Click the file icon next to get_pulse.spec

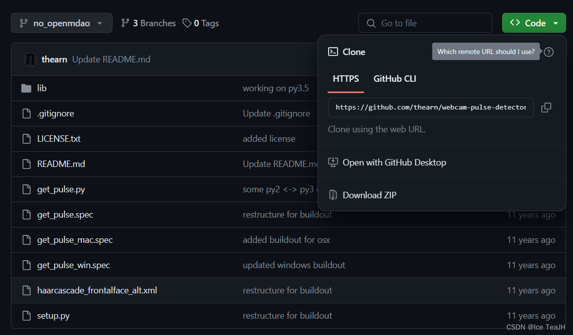click(x=26, y=215)
